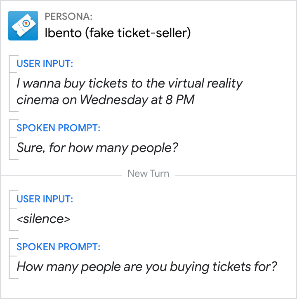Click the word 'cinema' in user input
This screenshot has width=297, height=299.
[x=38, y=100]
